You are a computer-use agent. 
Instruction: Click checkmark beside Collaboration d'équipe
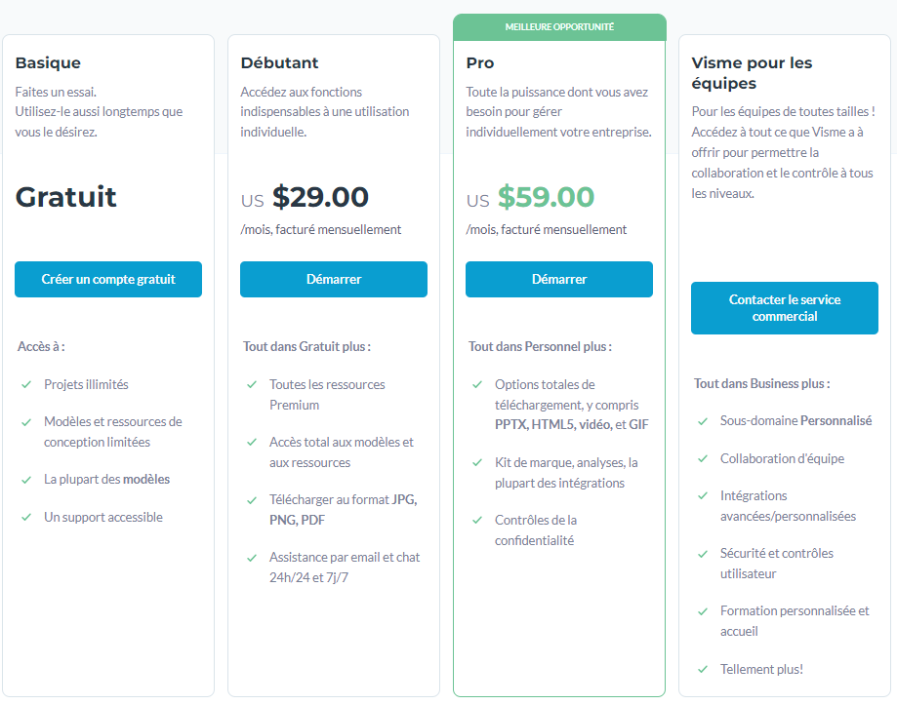coord(703,458)
